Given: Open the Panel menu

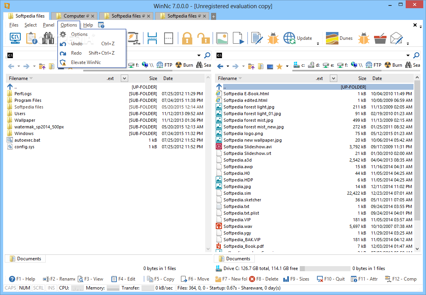Looking at the screenshot, I should [48, 25].
